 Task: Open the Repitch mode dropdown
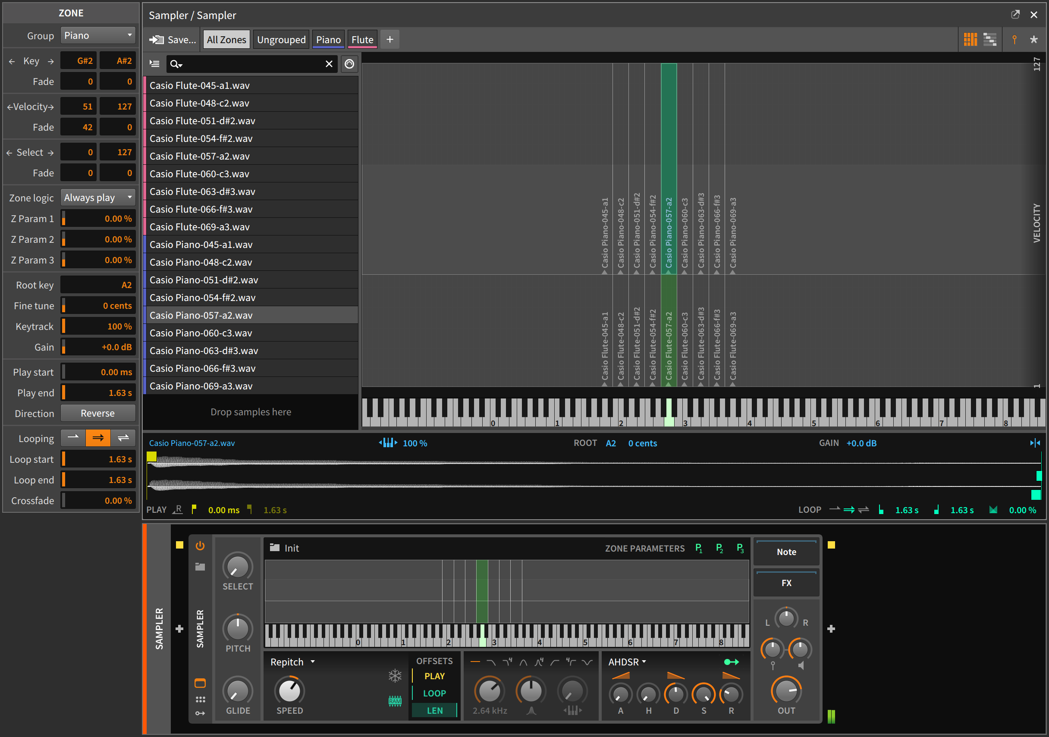click(292, 662)
